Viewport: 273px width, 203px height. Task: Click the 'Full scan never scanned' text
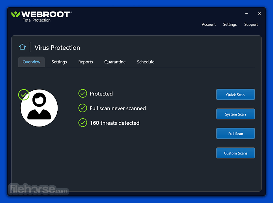[118, 108]
